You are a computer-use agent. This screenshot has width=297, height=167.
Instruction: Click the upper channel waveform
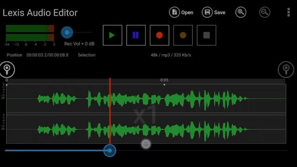pos(146,99)
